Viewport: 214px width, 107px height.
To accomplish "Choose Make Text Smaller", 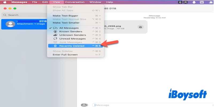I will tap(66, 23).
